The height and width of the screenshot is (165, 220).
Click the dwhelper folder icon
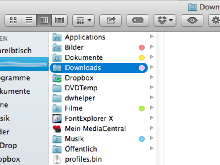tap(57, 98)
